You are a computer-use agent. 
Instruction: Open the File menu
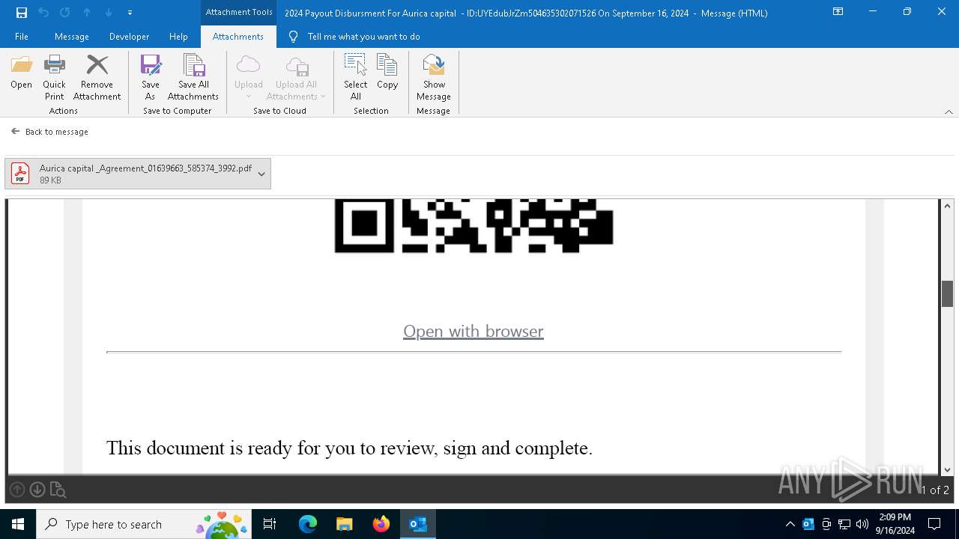pos(22,37)
